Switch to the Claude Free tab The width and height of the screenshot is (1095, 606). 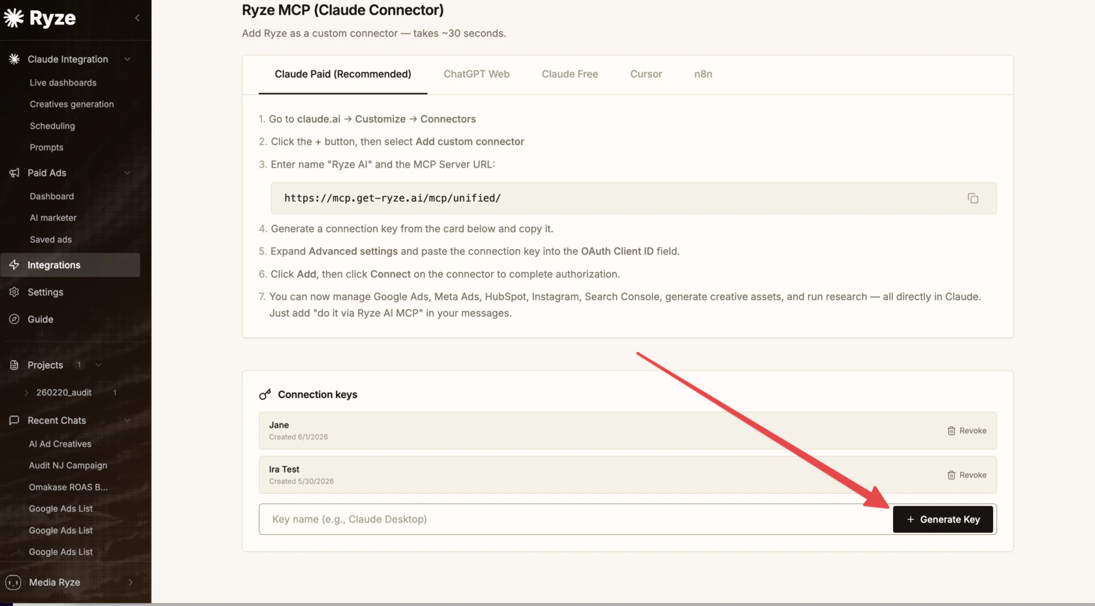pyautogui.click(x=569, y=74)
